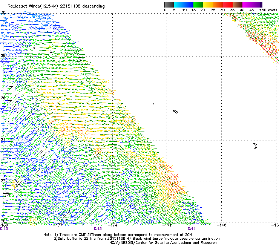Select the yellow 20–25 knots legend segment
Screen dimensions: 279x245
pyautogui.click(x=208, y=5)
